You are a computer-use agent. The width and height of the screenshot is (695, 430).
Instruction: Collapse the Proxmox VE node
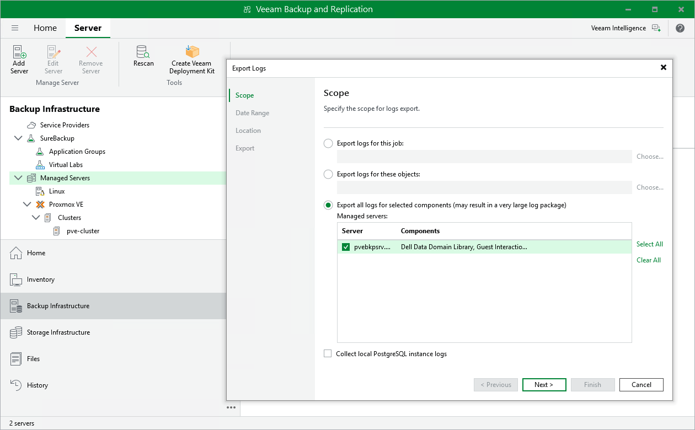[27, 205]
